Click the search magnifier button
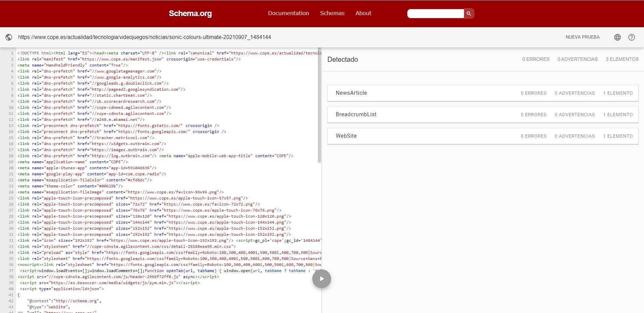This screenshot has height=313, width=644. pos(469,13)
